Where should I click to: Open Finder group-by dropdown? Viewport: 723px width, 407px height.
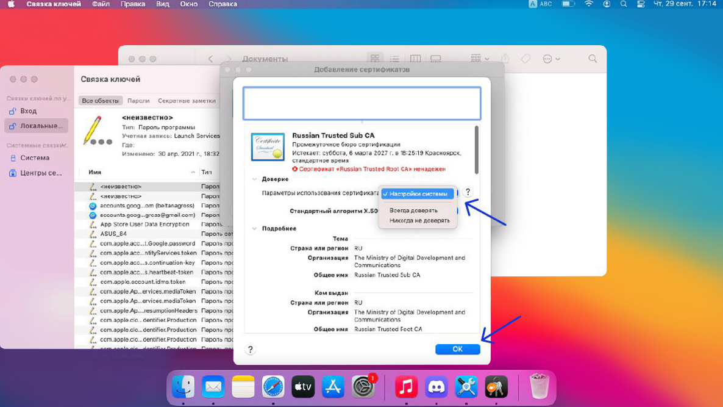pyautogui.click(x=480, y=59)
